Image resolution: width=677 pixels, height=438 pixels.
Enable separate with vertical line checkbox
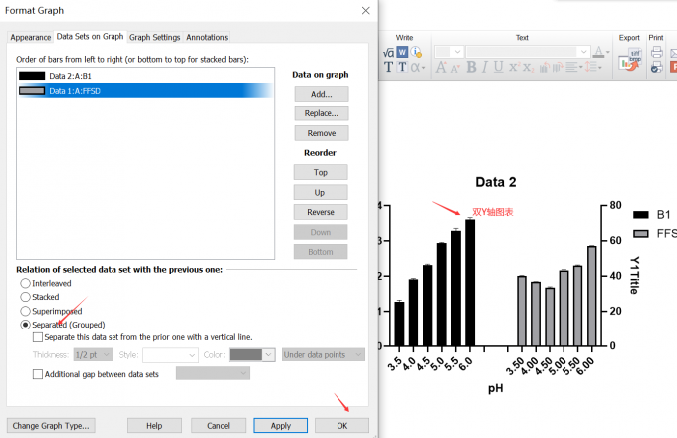38,337
